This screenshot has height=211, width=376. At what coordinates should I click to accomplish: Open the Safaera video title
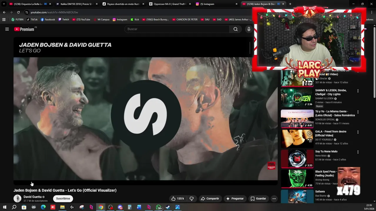[320, 192]
